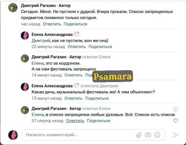Screen dimensions: 186x145
Task: Open Елена Александрова's avatar in first reply
Action: click(25, 35)
